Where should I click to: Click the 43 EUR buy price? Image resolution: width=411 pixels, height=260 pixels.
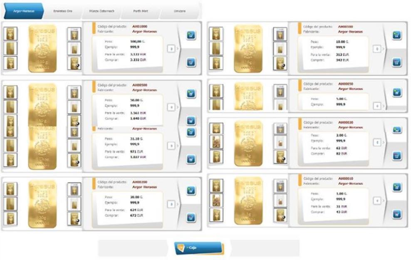[342, 212]
